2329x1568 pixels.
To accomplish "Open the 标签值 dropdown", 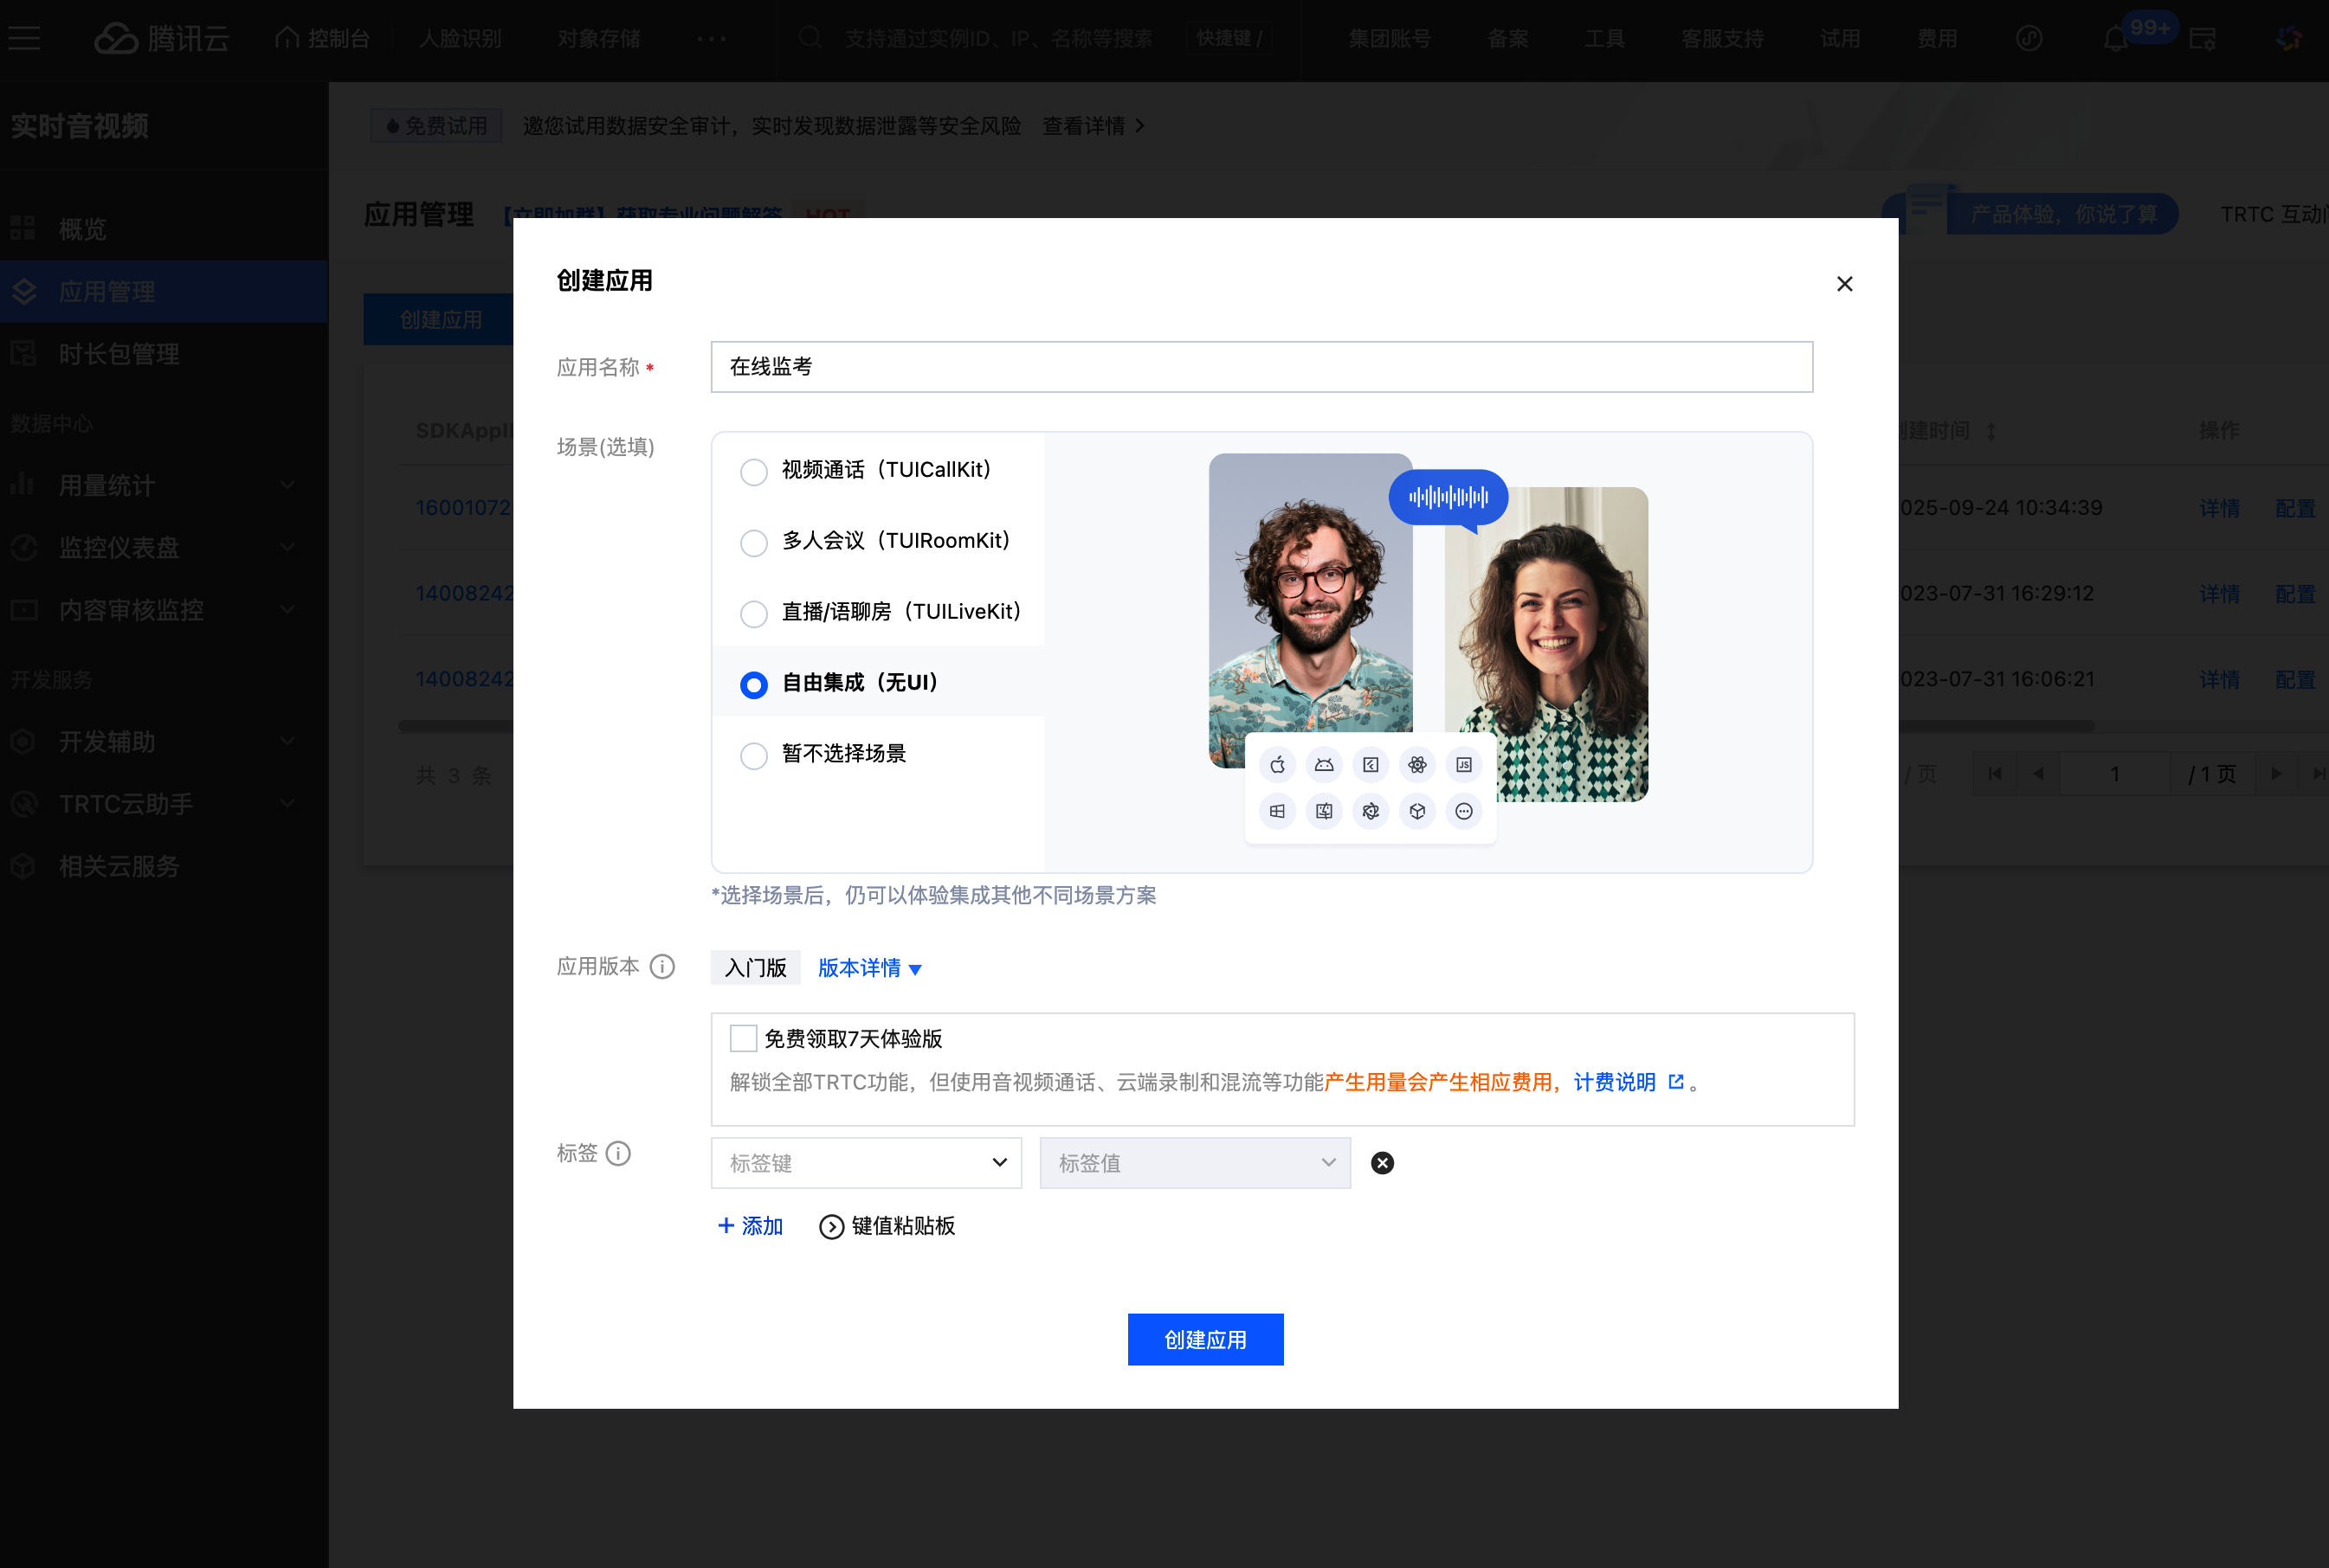I will coord(1195,1163).
